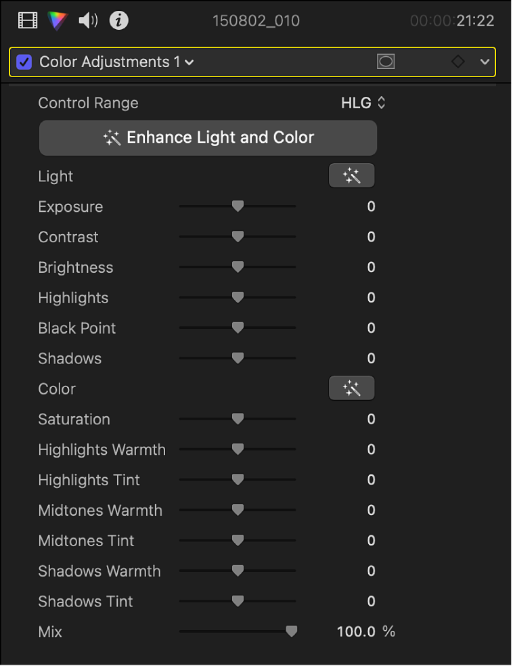
Task: Apply a shape mask to Color Adjustments 1
Action: [386, 62]
